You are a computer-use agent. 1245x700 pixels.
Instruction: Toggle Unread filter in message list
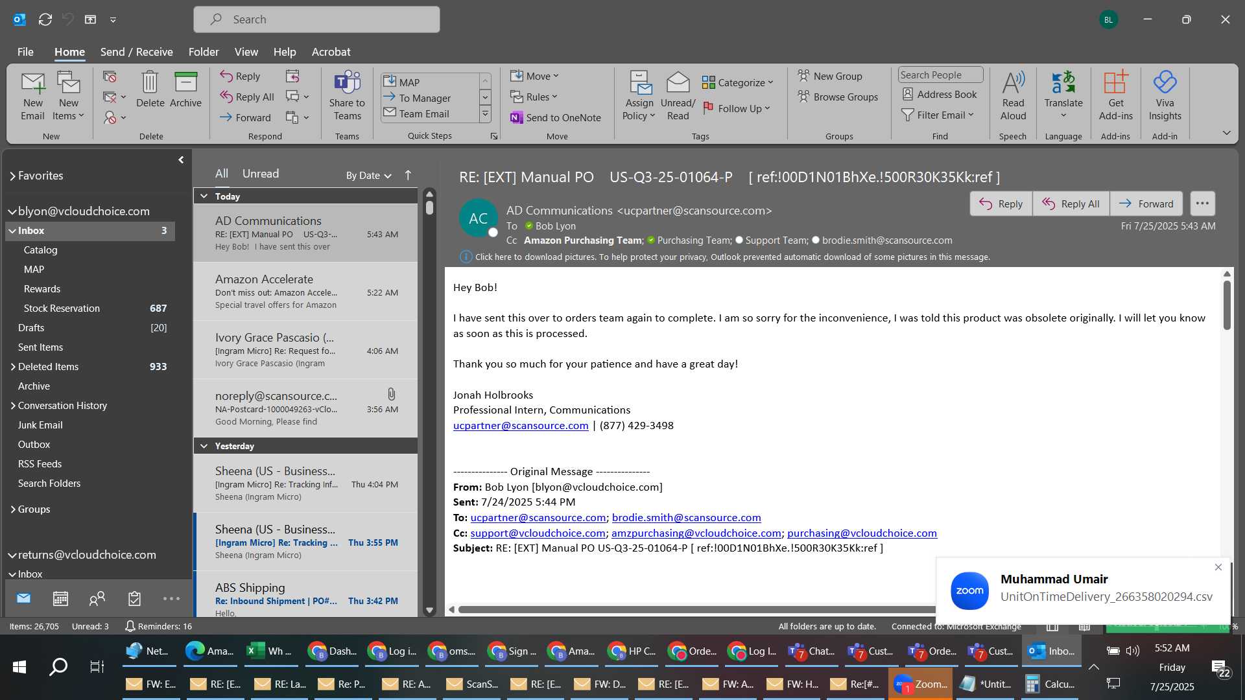[x=261, y=174]
